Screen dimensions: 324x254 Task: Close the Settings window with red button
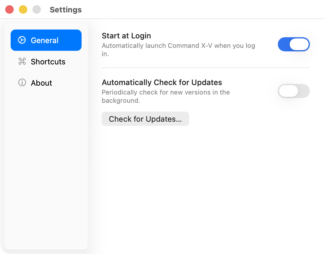(x=9, y=9)
